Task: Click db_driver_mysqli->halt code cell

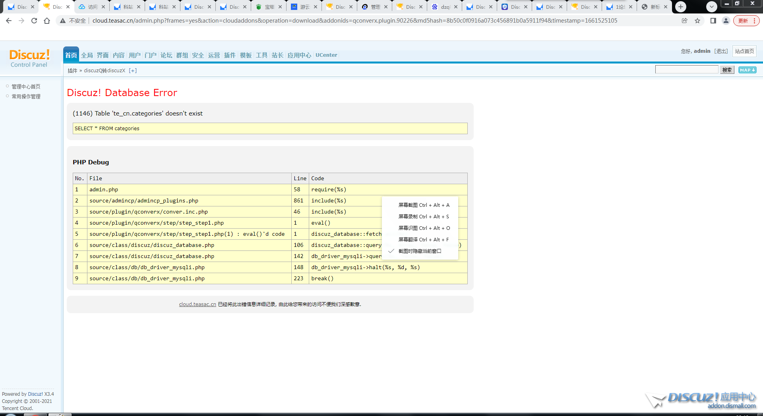Action: click(x=388, y=268)
